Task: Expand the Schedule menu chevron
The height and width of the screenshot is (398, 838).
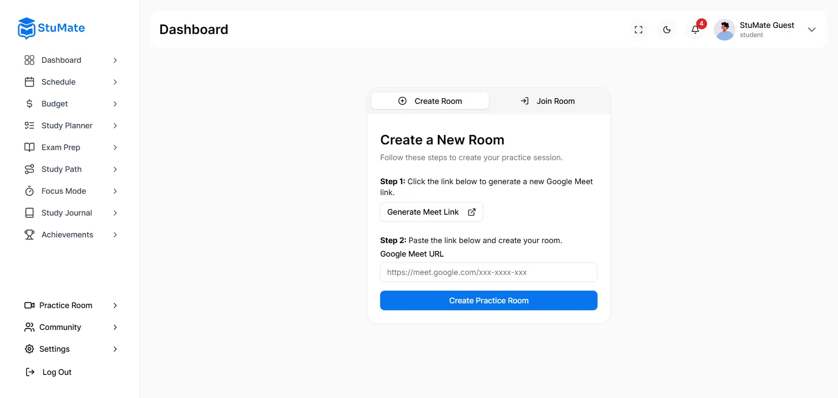Action: pos(115,82)
